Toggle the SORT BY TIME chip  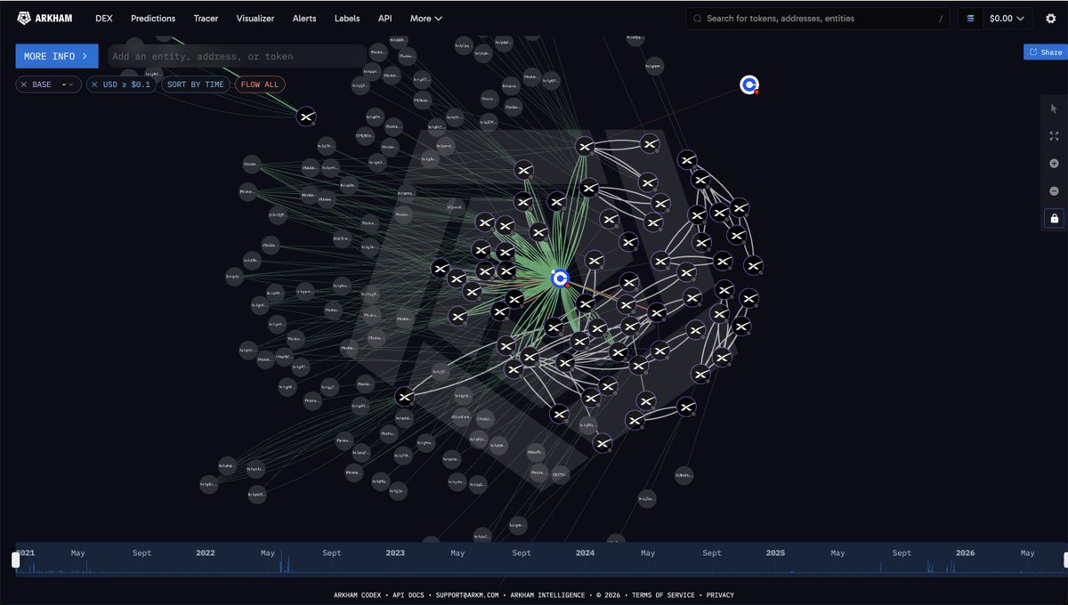tap(196, 85)
